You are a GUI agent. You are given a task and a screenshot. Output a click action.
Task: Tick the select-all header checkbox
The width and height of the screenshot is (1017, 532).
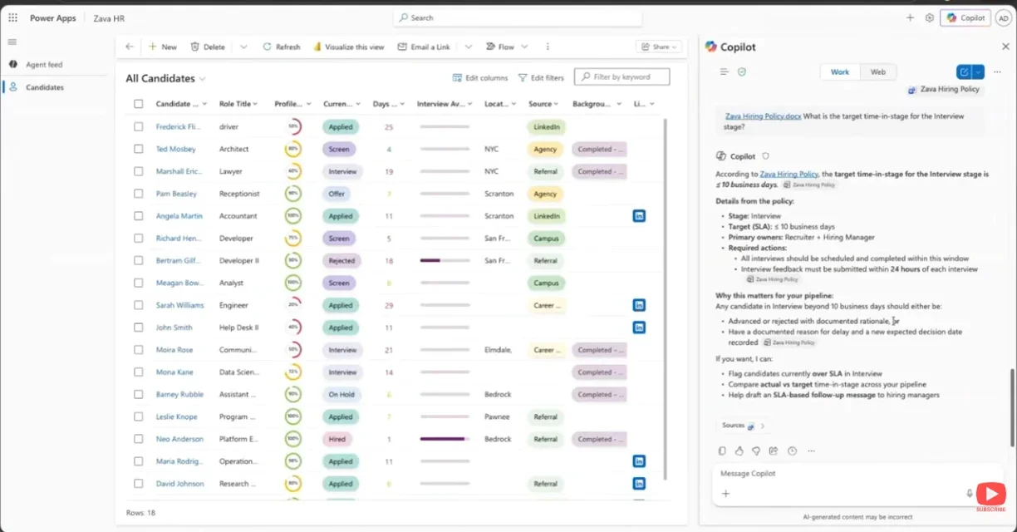point(138,104)
